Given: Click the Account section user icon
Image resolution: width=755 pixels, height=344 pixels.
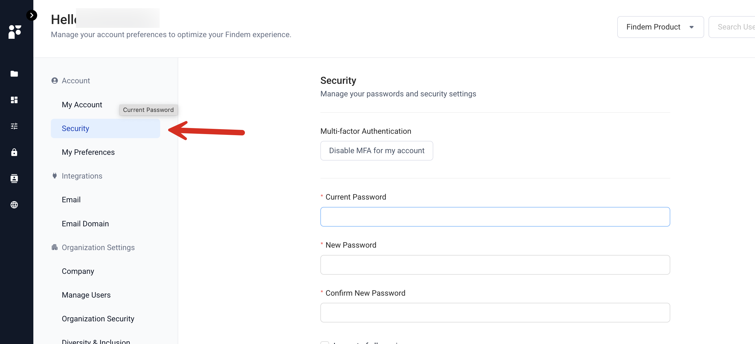Looking at the screenshot, I should [x=54, y=81].
